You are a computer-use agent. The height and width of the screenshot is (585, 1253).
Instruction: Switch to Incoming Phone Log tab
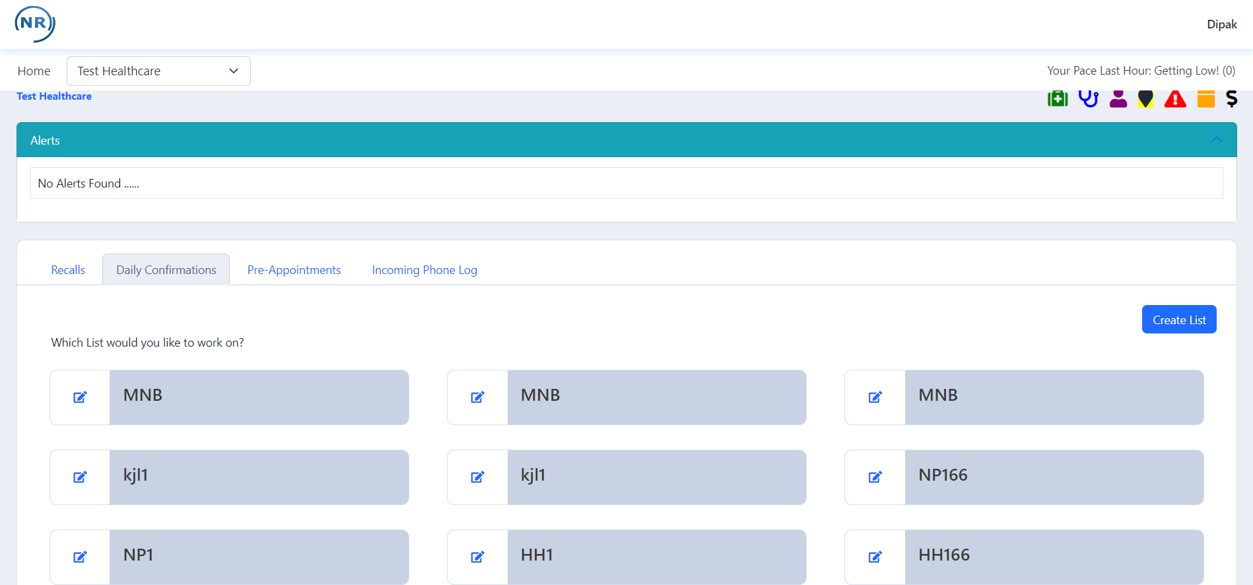(424, 270)
